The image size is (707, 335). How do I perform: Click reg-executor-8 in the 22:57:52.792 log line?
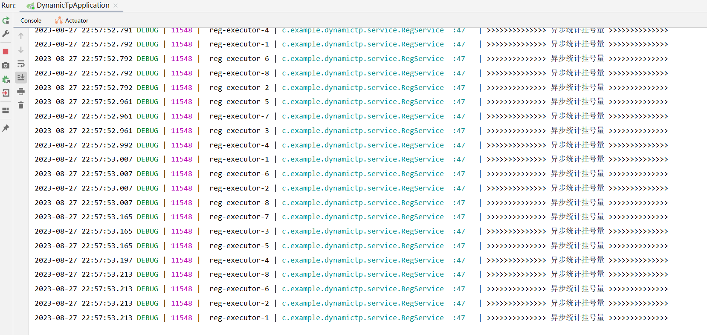[239, 73]
